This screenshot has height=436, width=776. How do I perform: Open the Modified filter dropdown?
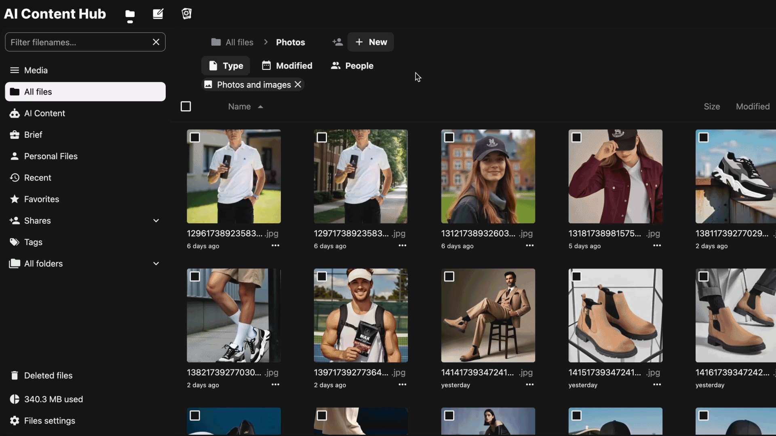287,66
